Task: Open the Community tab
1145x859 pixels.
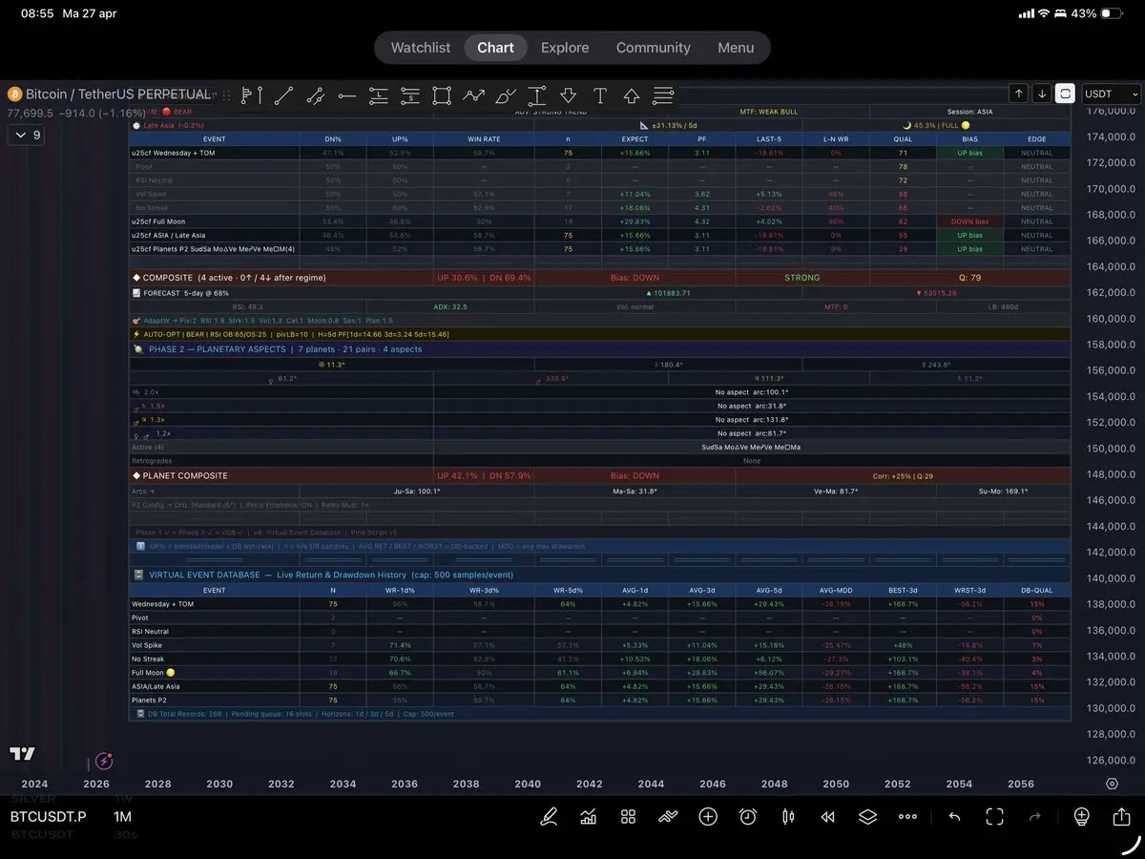Action: pos(653,48)
